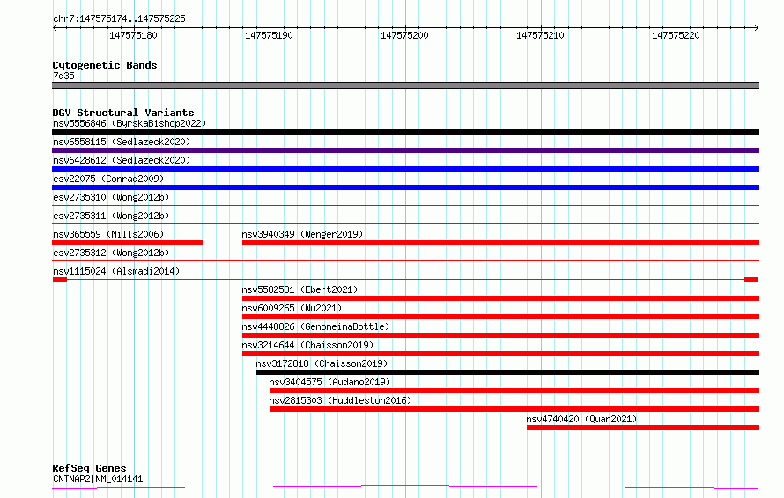Click the red bar below the nsv6009265 label

point(500,317)
